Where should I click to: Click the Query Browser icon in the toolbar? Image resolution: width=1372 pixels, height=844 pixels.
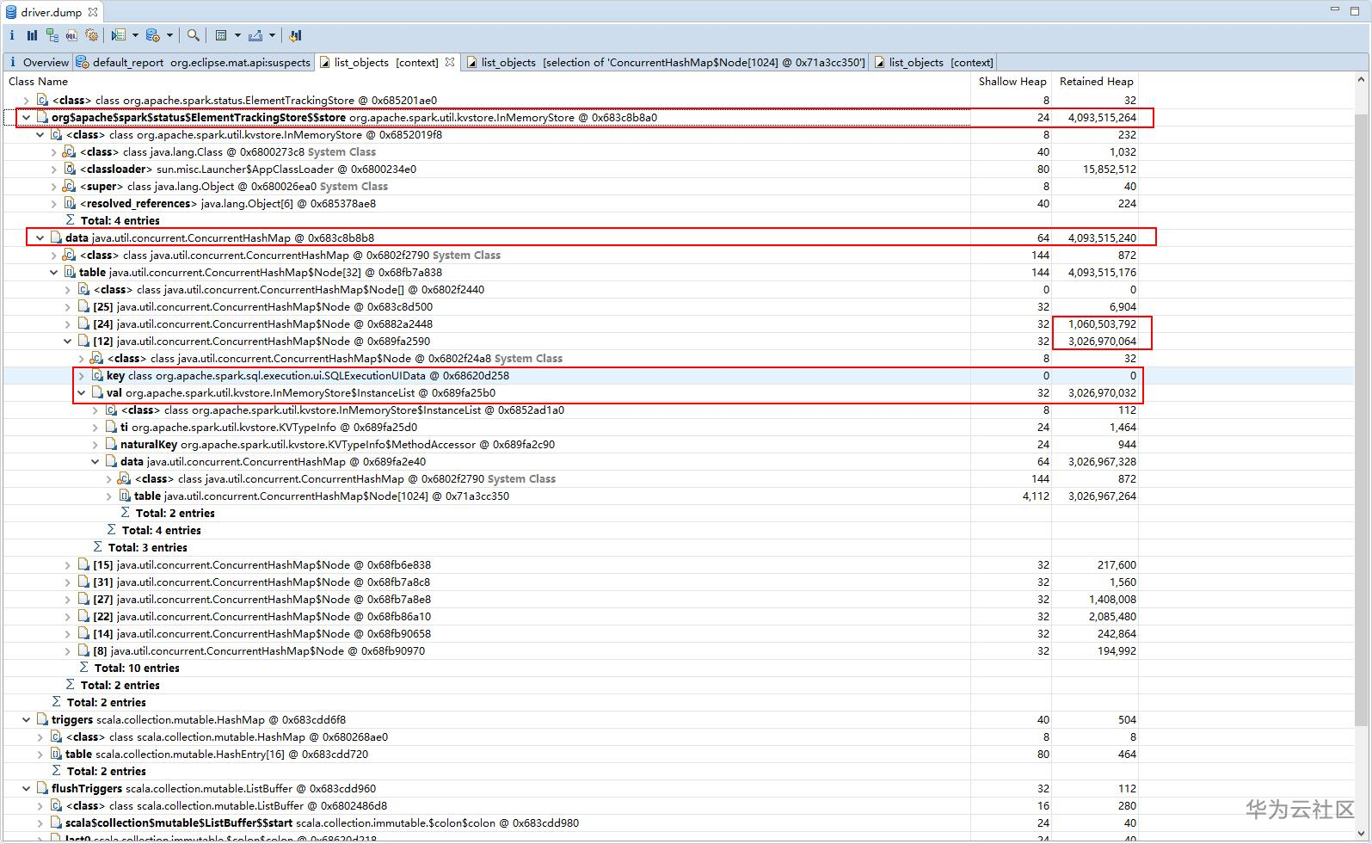153,35
